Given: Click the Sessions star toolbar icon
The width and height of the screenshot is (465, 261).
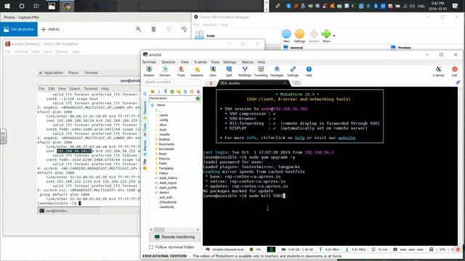Looking at the screenshot, I should click(197, 71).
